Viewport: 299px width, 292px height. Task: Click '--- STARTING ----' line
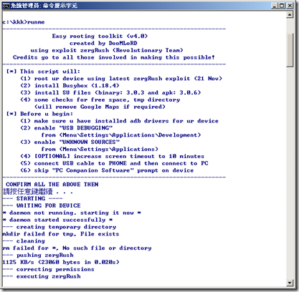click(x=32, y=199)
